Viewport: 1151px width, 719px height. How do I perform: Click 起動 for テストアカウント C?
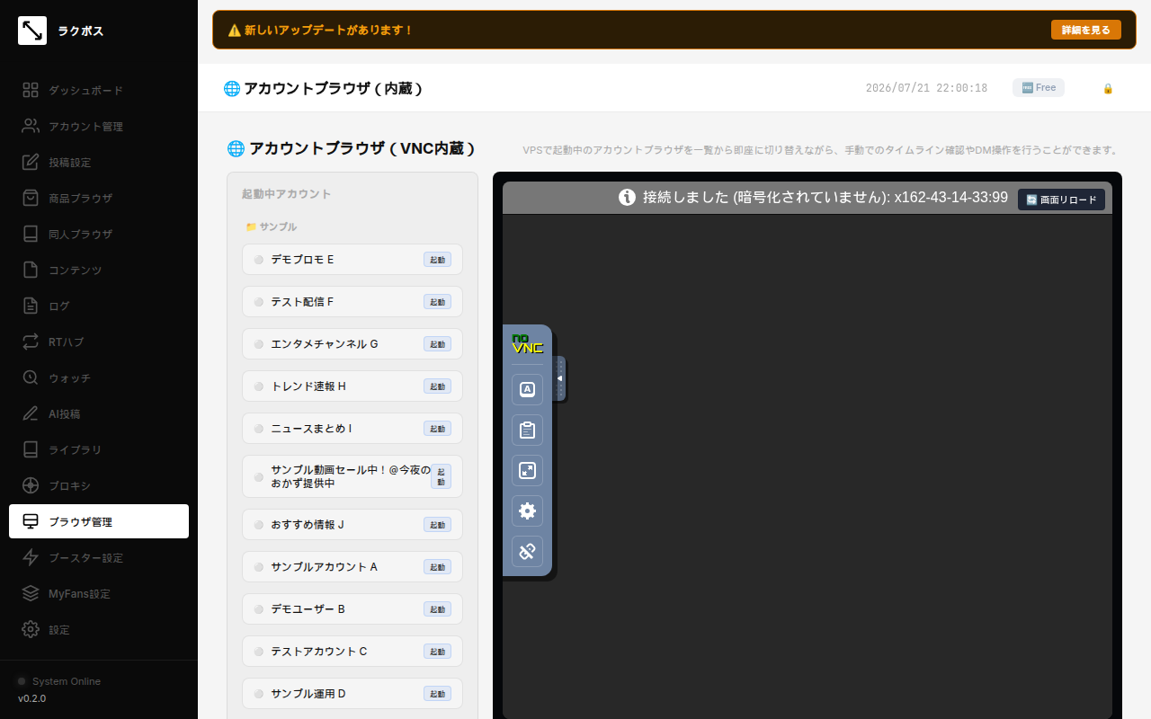click(x=438, y=652)
